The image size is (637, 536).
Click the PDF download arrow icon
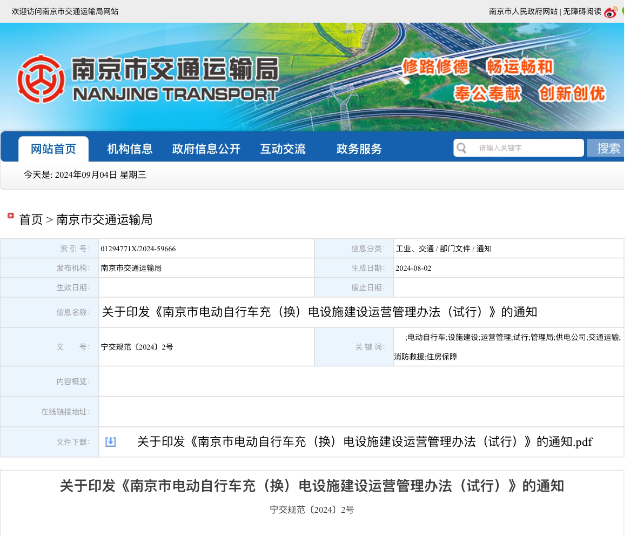point(111,442)
